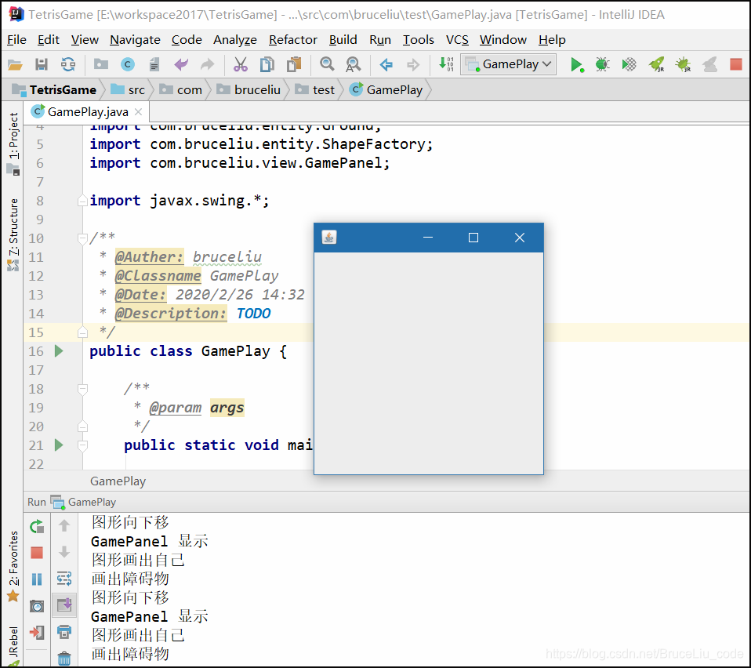
Task: Click Pause Output icon in Run panel
Action: point(37,579)
